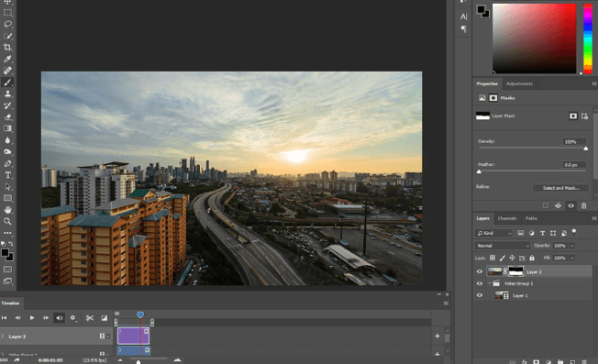Select the Gradient tool
This screenshot has height=364, width=598.
[x=7, y=128]
